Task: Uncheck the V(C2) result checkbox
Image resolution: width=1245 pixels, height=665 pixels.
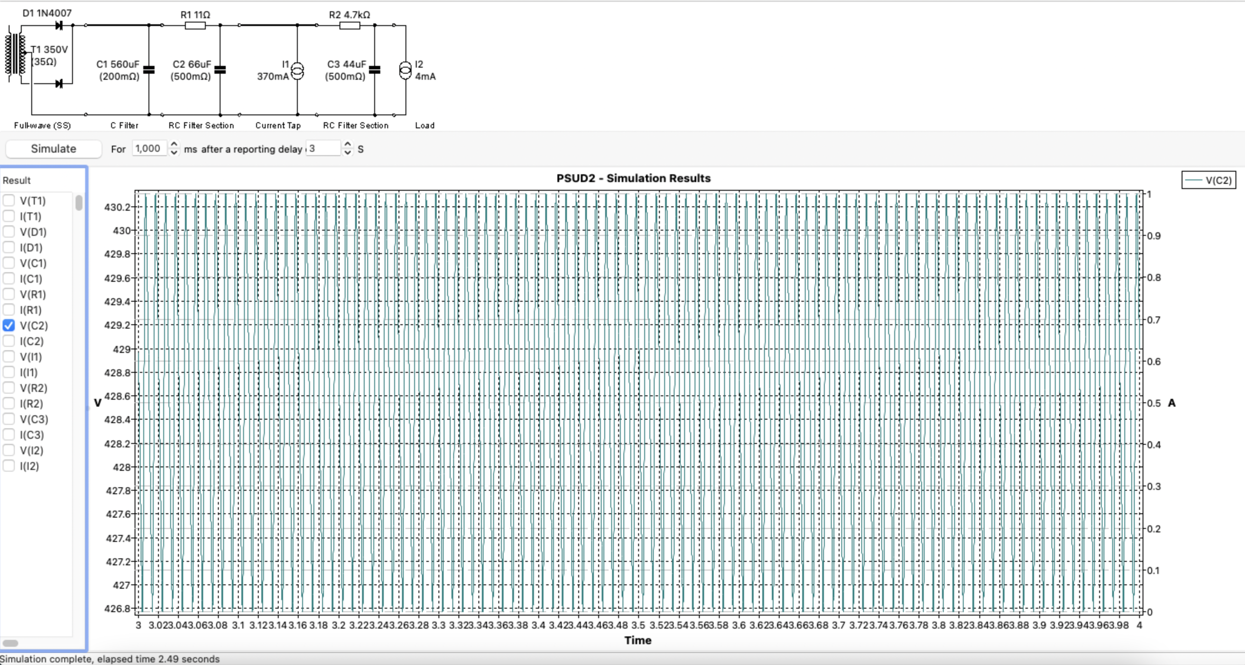Action: (x=9, y=326)
